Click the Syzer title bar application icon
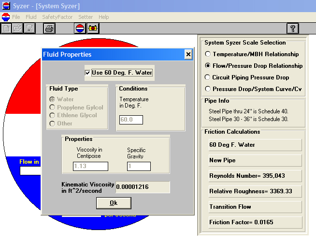The height and width of the screenshot is (247, 316). (x=6, y=6)
